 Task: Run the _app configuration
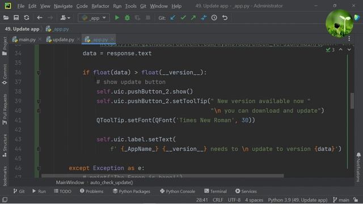(x=117, y=18)
